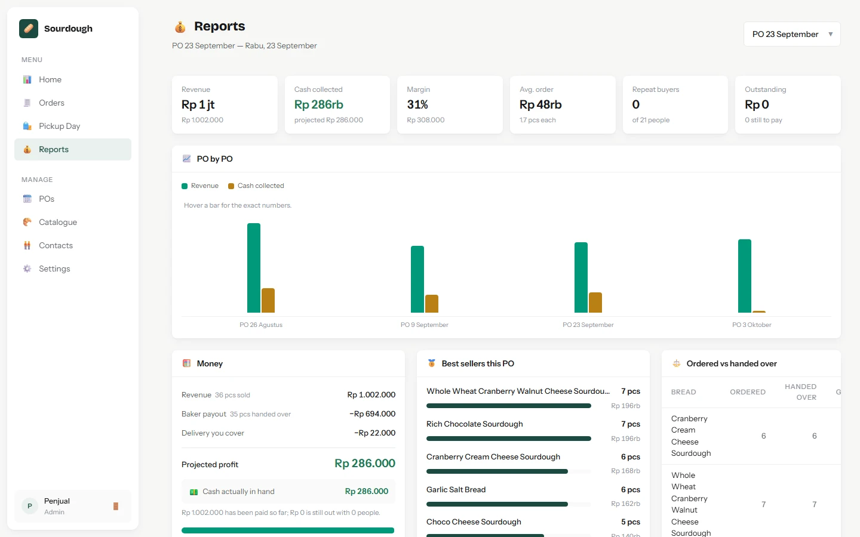
Task: Open Home from the sidebar menu
Action: pos(73,79)
